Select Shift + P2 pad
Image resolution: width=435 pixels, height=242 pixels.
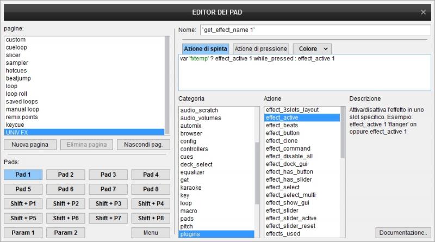tap(66, 203)
